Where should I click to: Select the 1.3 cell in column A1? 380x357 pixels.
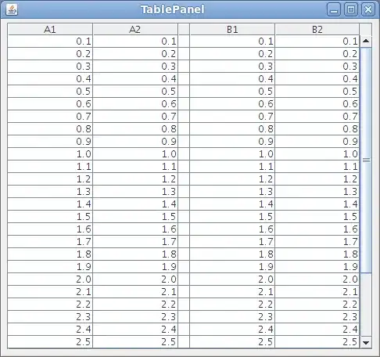coord(50,192)
